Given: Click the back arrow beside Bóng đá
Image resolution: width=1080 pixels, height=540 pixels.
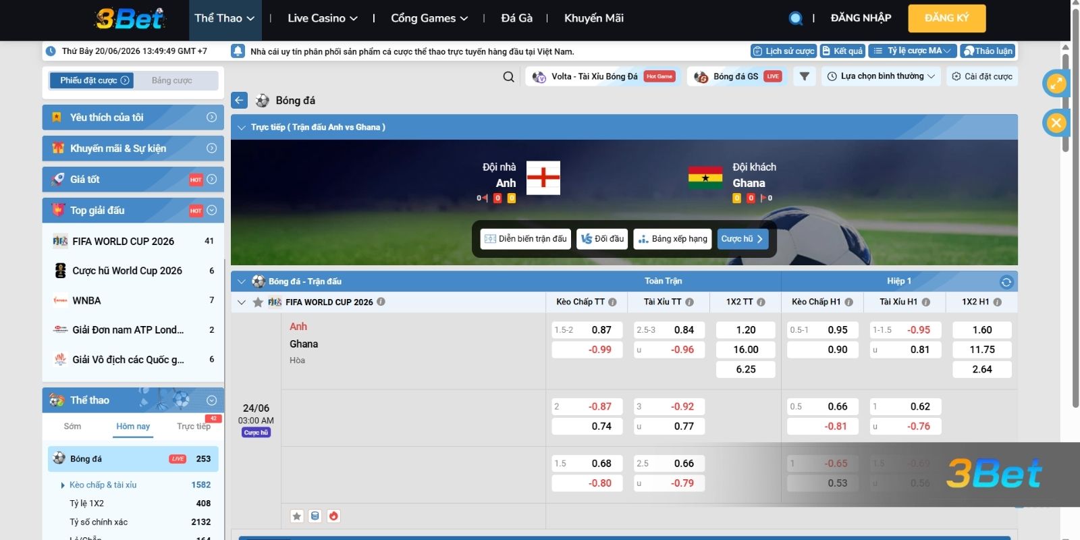Looking at the screenshot, I should (239, 101).
